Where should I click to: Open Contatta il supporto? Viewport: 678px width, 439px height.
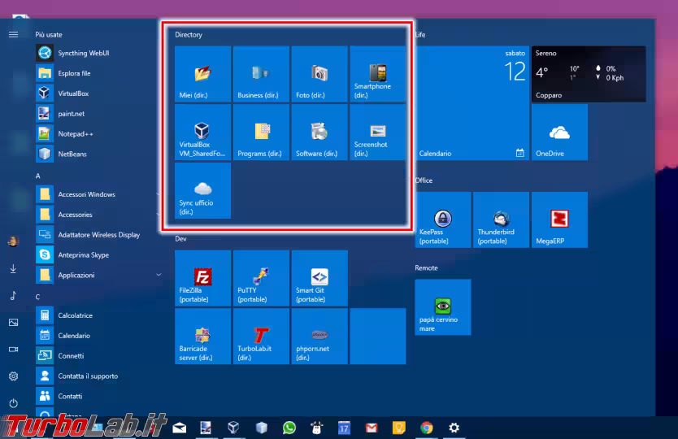98,376
